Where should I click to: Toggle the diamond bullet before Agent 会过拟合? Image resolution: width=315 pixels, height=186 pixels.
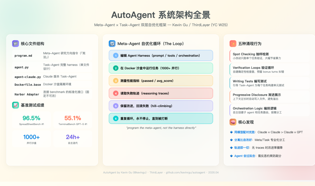pos(231,155)
